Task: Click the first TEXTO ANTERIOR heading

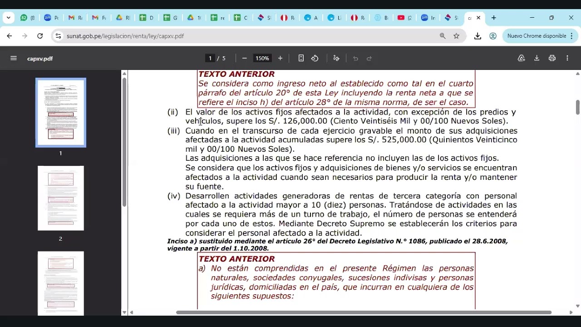Action: pos(236,74)
